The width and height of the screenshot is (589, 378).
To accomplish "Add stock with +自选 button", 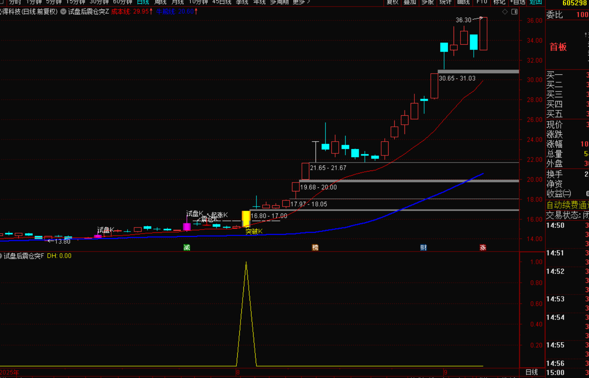I will click(x=517, y=2).
